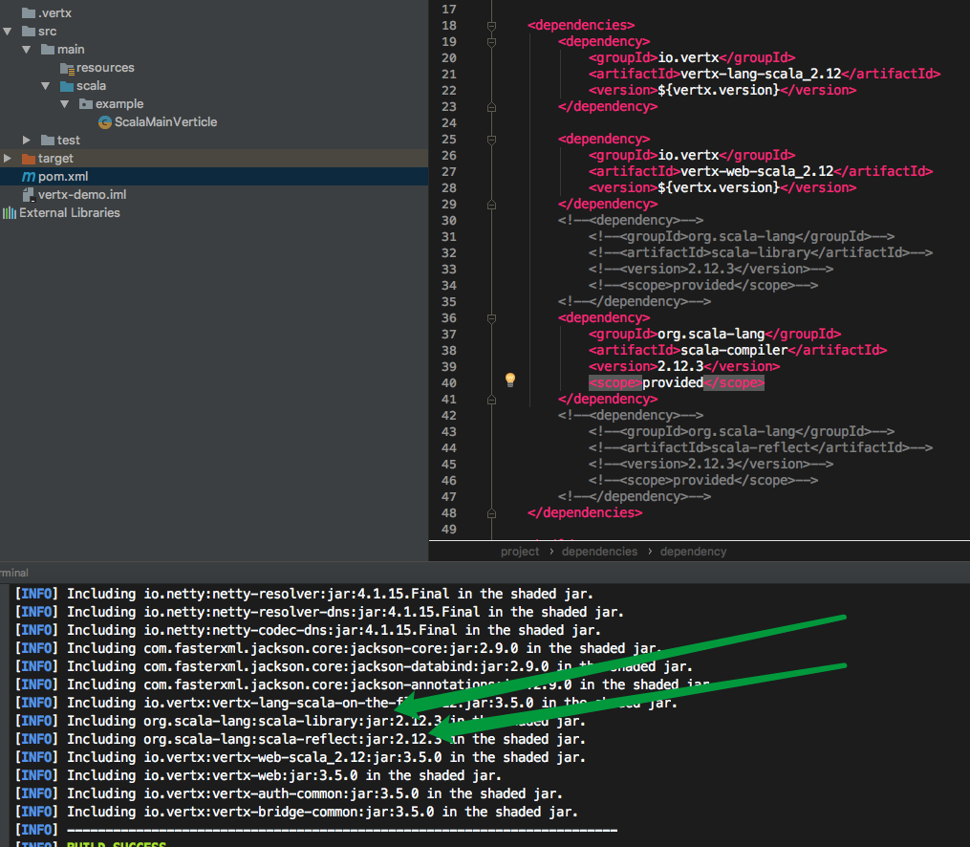Click 'provided' scope value on line 40
This screenshot has width=970, height=847.
click(673, 383)
